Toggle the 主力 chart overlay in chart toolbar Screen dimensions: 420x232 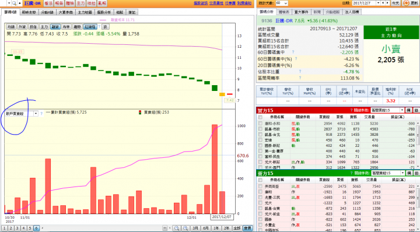(x=44, y=27)
